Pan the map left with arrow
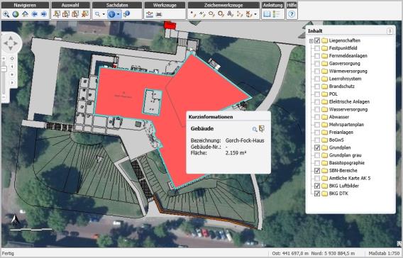 coord(5,43)
